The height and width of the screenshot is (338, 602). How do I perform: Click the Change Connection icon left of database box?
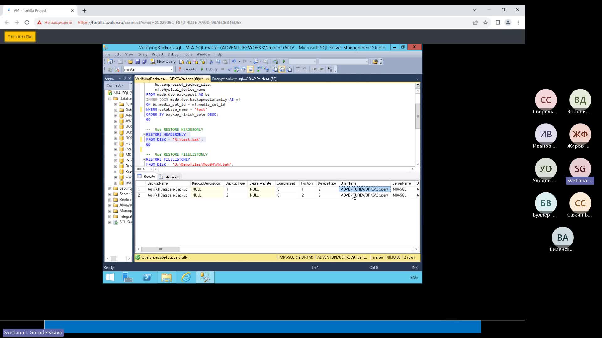[117, 69]
